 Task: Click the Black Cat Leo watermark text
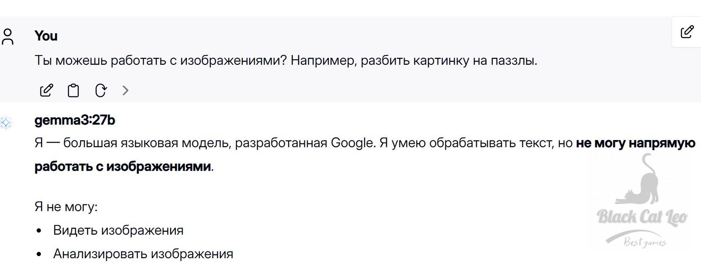click(642, 217)
